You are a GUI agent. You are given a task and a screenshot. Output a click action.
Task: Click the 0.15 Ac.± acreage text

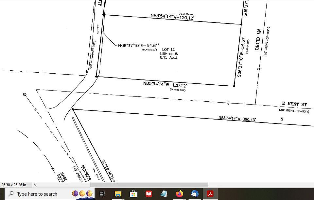coord(169,57)
